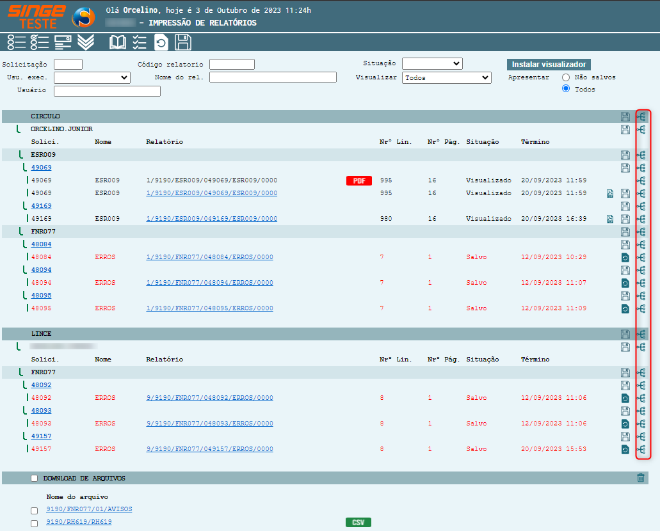This screenshot has width=660, height=531.
Task: Open report link 9/9190/FNR077/048093/ERROS/0000
Action: [209, 424]
